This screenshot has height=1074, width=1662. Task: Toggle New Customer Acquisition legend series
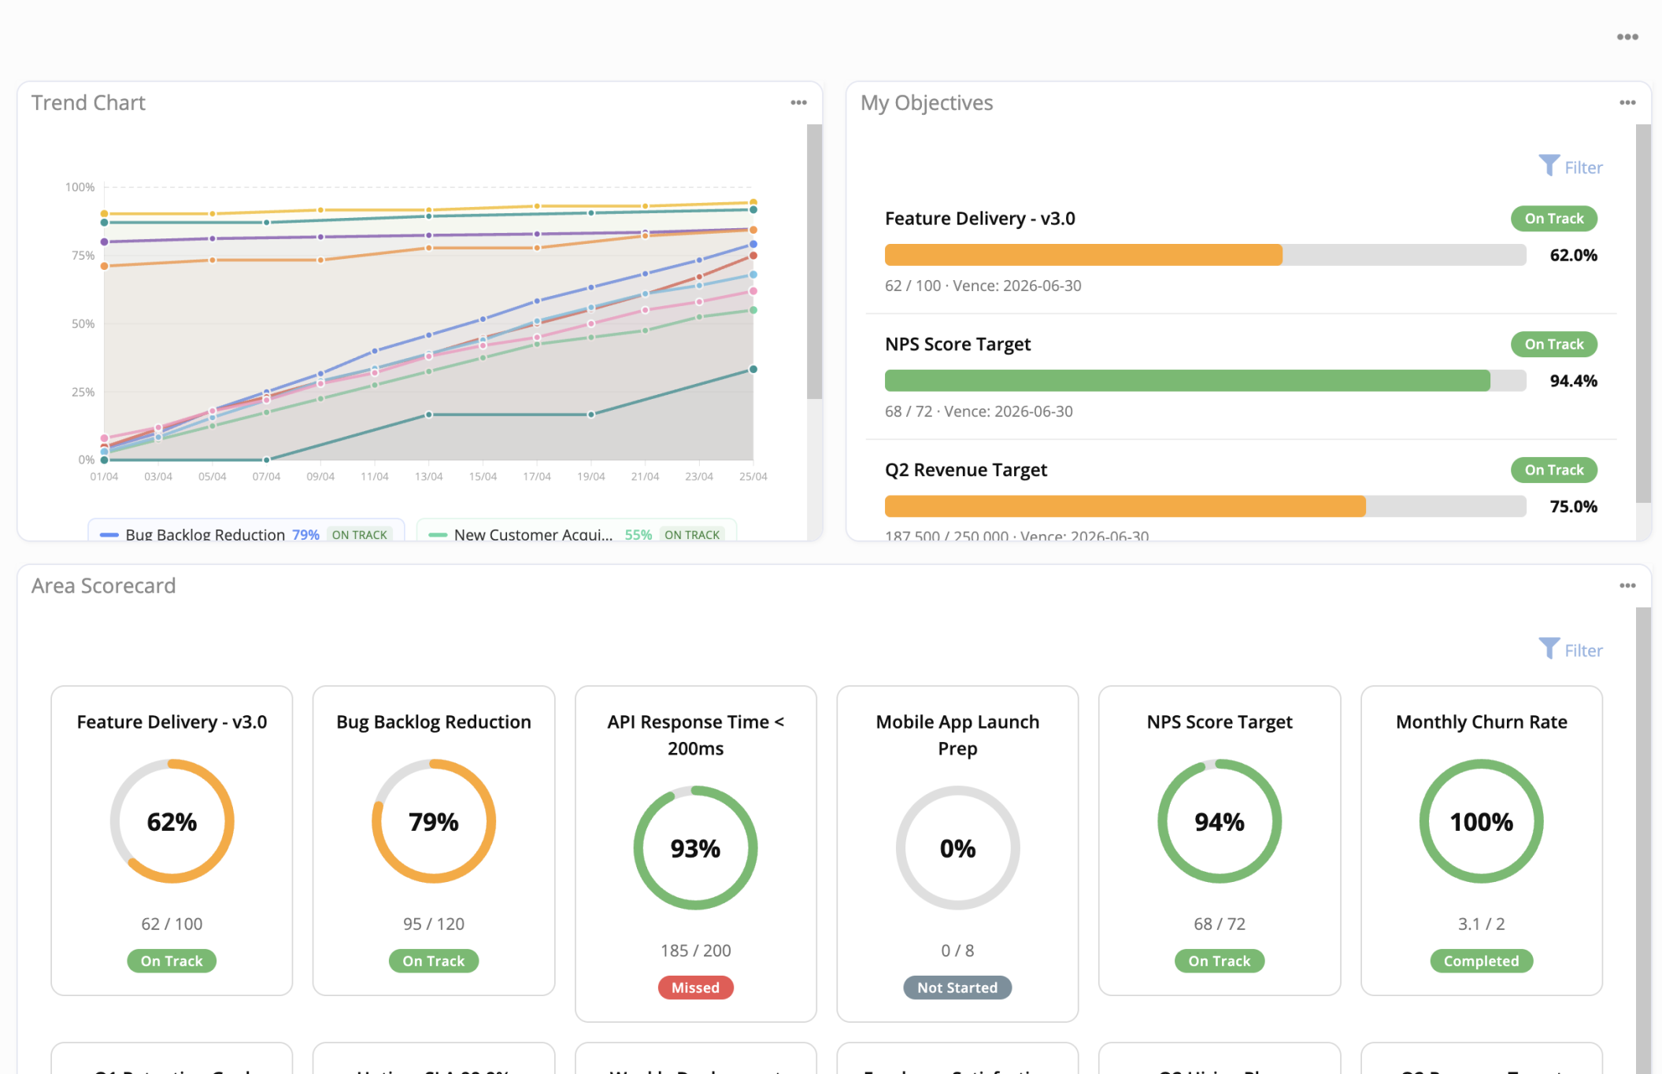click(x=533, y=534)
